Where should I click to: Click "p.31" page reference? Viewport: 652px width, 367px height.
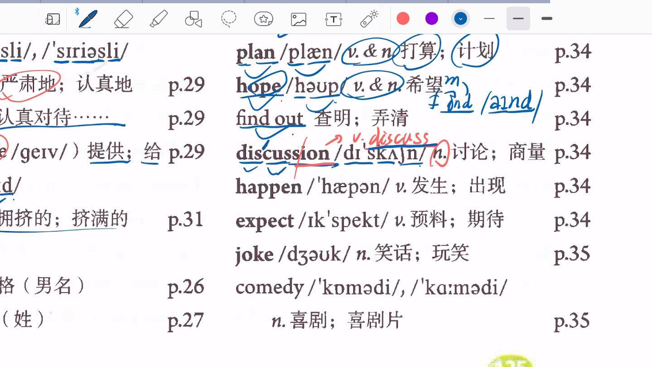pos(186,220)
